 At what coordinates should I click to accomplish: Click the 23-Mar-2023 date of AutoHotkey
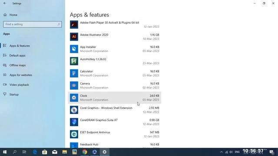pyautogui.click(x=151, y=63)
